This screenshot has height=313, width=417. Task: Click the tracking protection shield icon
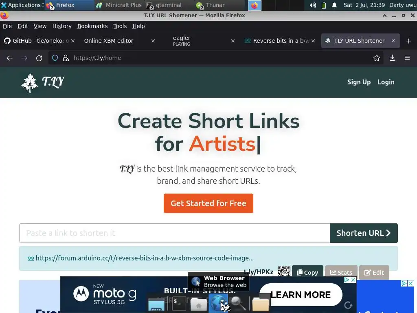point(55,58)
